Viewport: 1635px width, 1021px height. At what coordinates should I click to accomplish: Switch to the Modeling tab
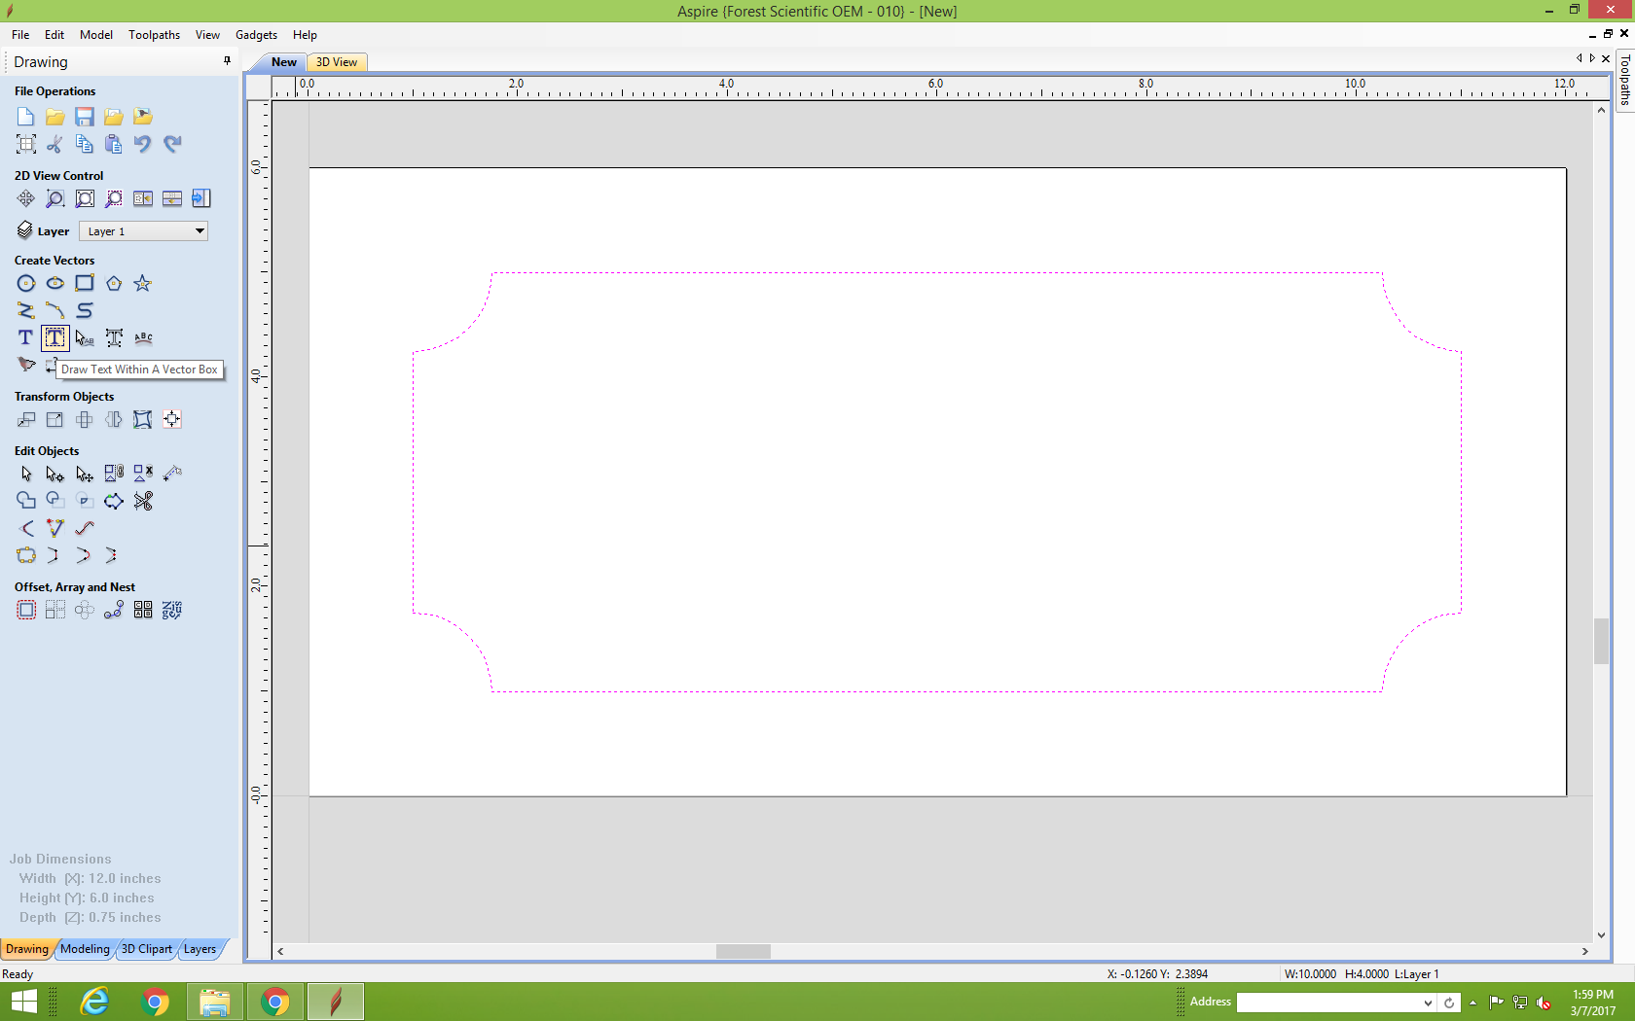point(85,949)
